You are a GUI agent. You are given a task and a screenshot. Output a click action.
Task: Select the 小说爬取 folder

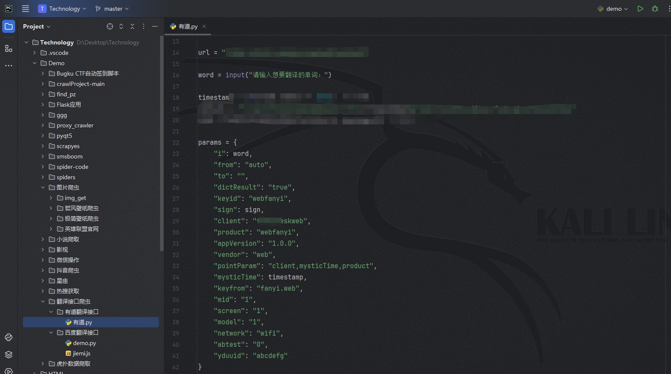(x=64, y=239)
